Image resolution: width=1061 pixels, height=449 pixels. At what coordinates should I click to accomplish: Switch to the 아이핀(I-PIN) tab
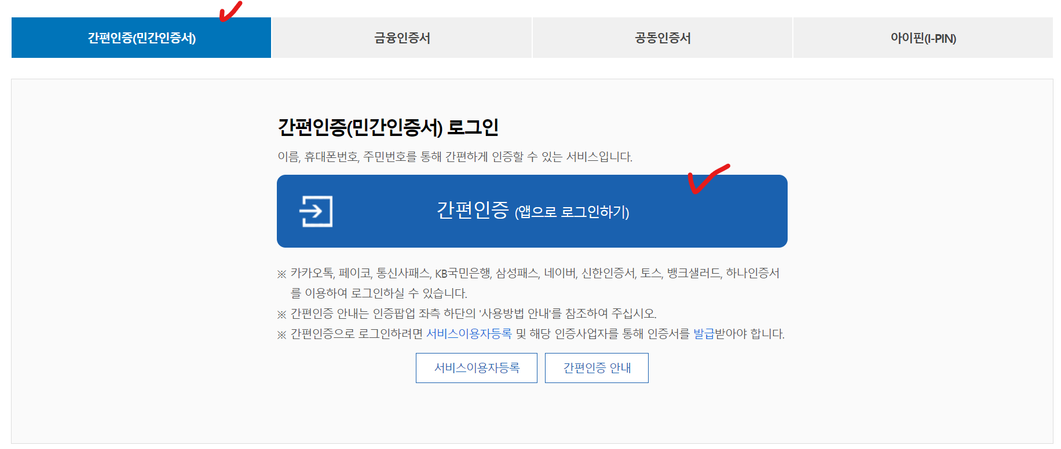pyautogui.click(x=923, y=38)
